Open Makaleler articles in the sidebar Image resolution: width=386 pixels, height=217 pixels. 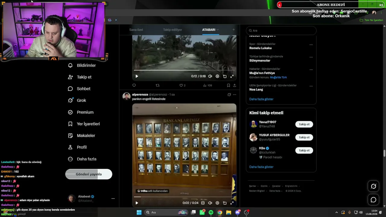(81, 136)
